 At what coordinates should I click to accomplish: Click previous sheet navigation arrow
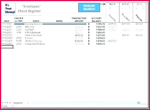point(5,103)
